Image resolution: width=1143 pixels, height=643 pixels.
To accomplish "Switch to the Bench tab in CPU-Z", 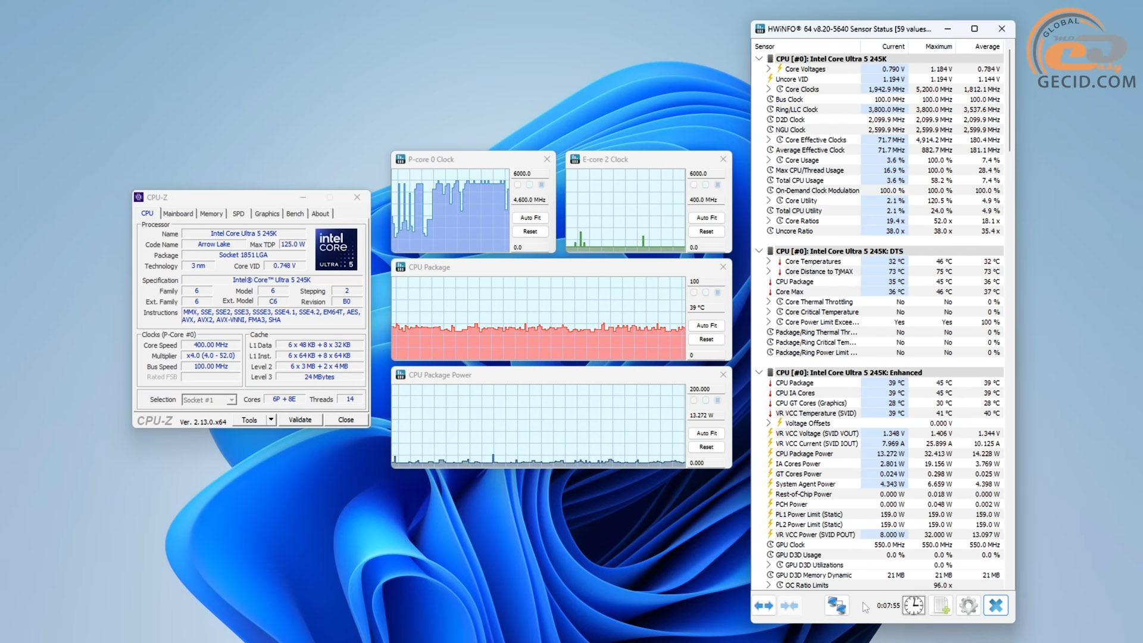I will [x=295, y=214].
